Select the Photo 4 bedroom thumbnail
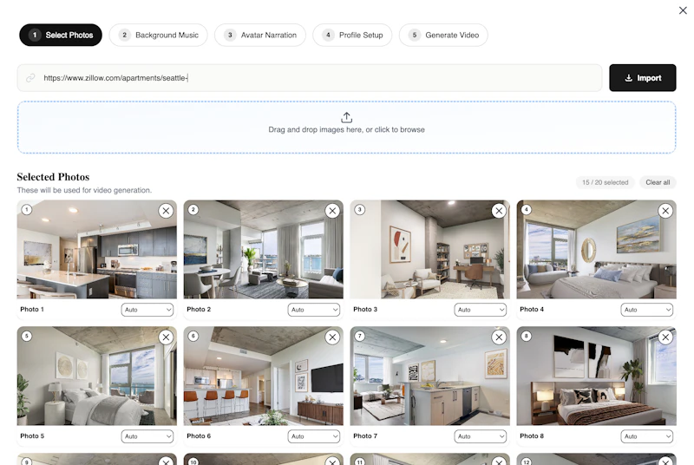Image resolution: width=694 pixels, height=465 pixels. [x=596, y=250]
